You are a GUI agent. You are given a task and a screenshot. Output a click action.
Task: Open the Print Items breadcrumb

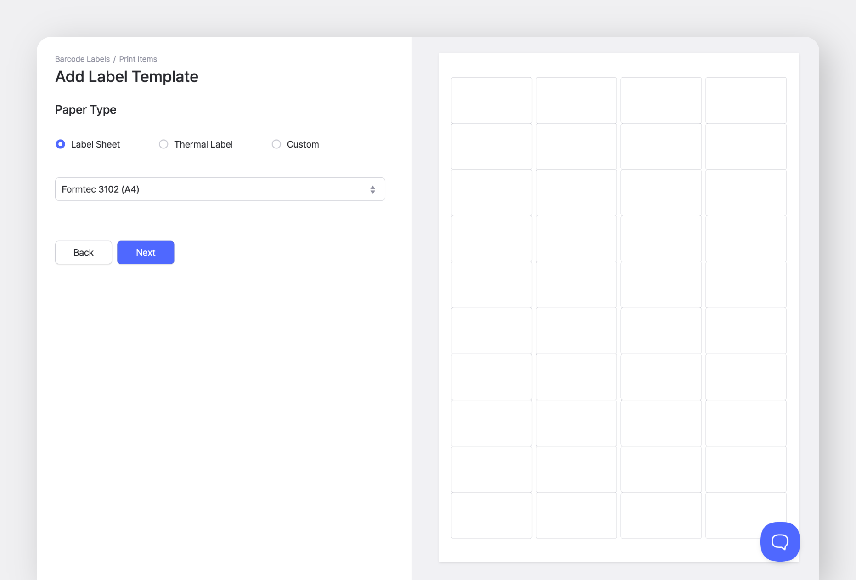(138, 59)
